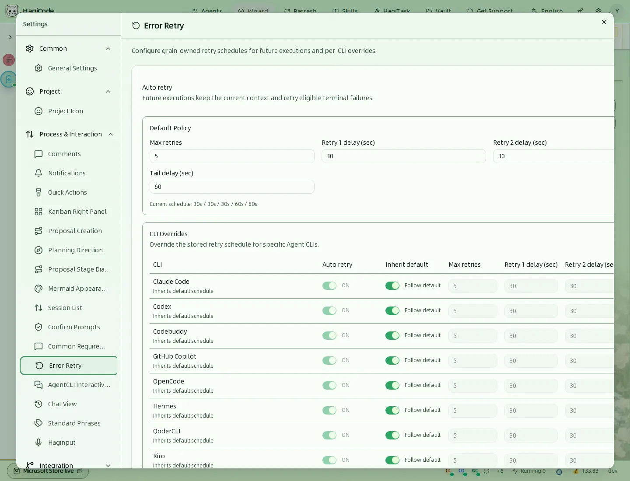Switch off Inherit default for GitHub Copilot
630x481 pixels.
tap(392, 360)
